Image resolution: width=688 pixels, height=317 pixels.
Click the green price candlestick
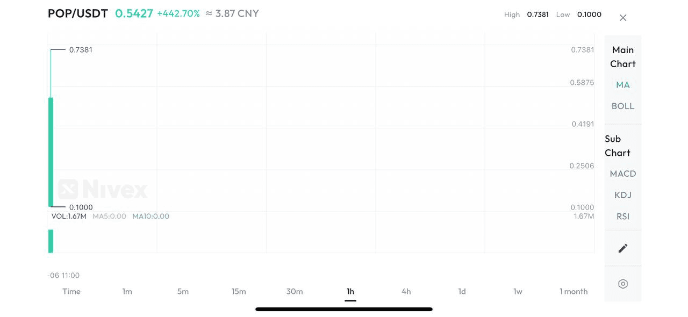point(51,152)
